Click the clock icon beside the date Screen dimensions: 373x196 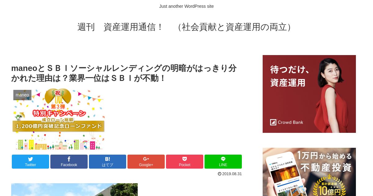click(x=219, y=174)
